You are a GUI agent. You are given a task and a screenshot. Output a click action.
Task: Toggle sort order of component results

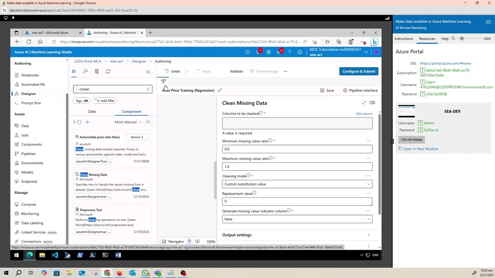pyautogui.click(x=148, y=122)
